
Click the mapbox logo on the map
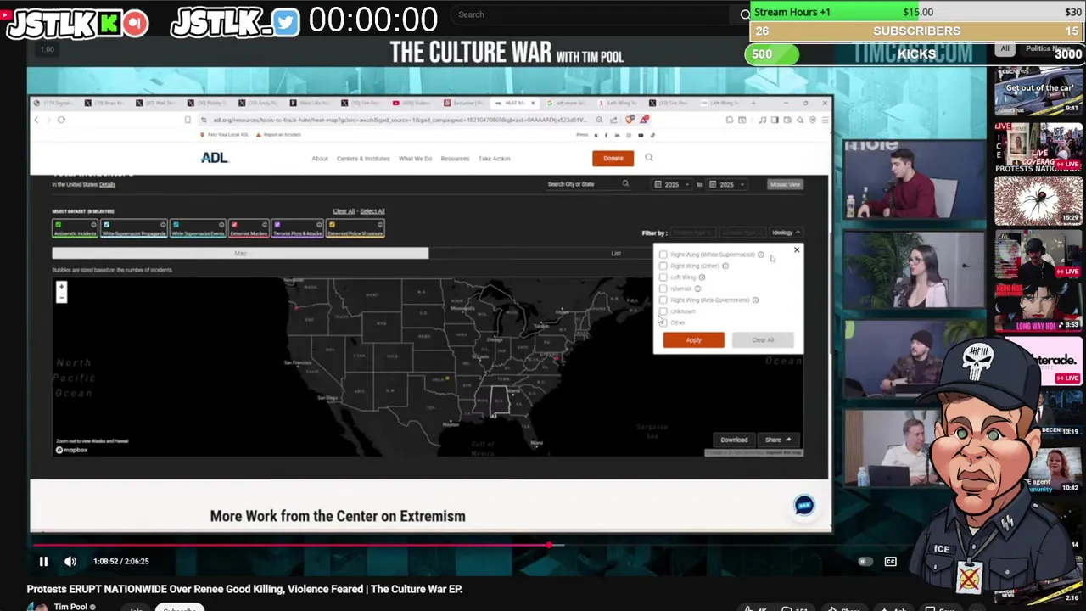72,450
